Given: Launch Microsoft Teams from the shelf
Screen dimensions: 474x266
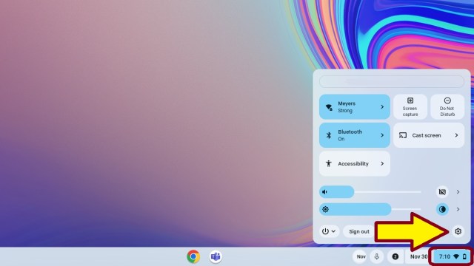Looking at the screenshot, I should (x=216, y=256).
